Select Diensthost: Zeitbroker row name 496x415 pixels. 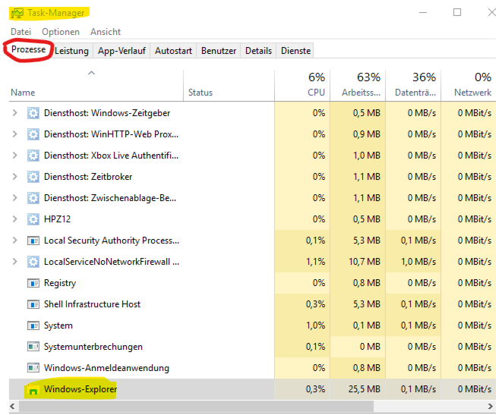tap(88, 177)
